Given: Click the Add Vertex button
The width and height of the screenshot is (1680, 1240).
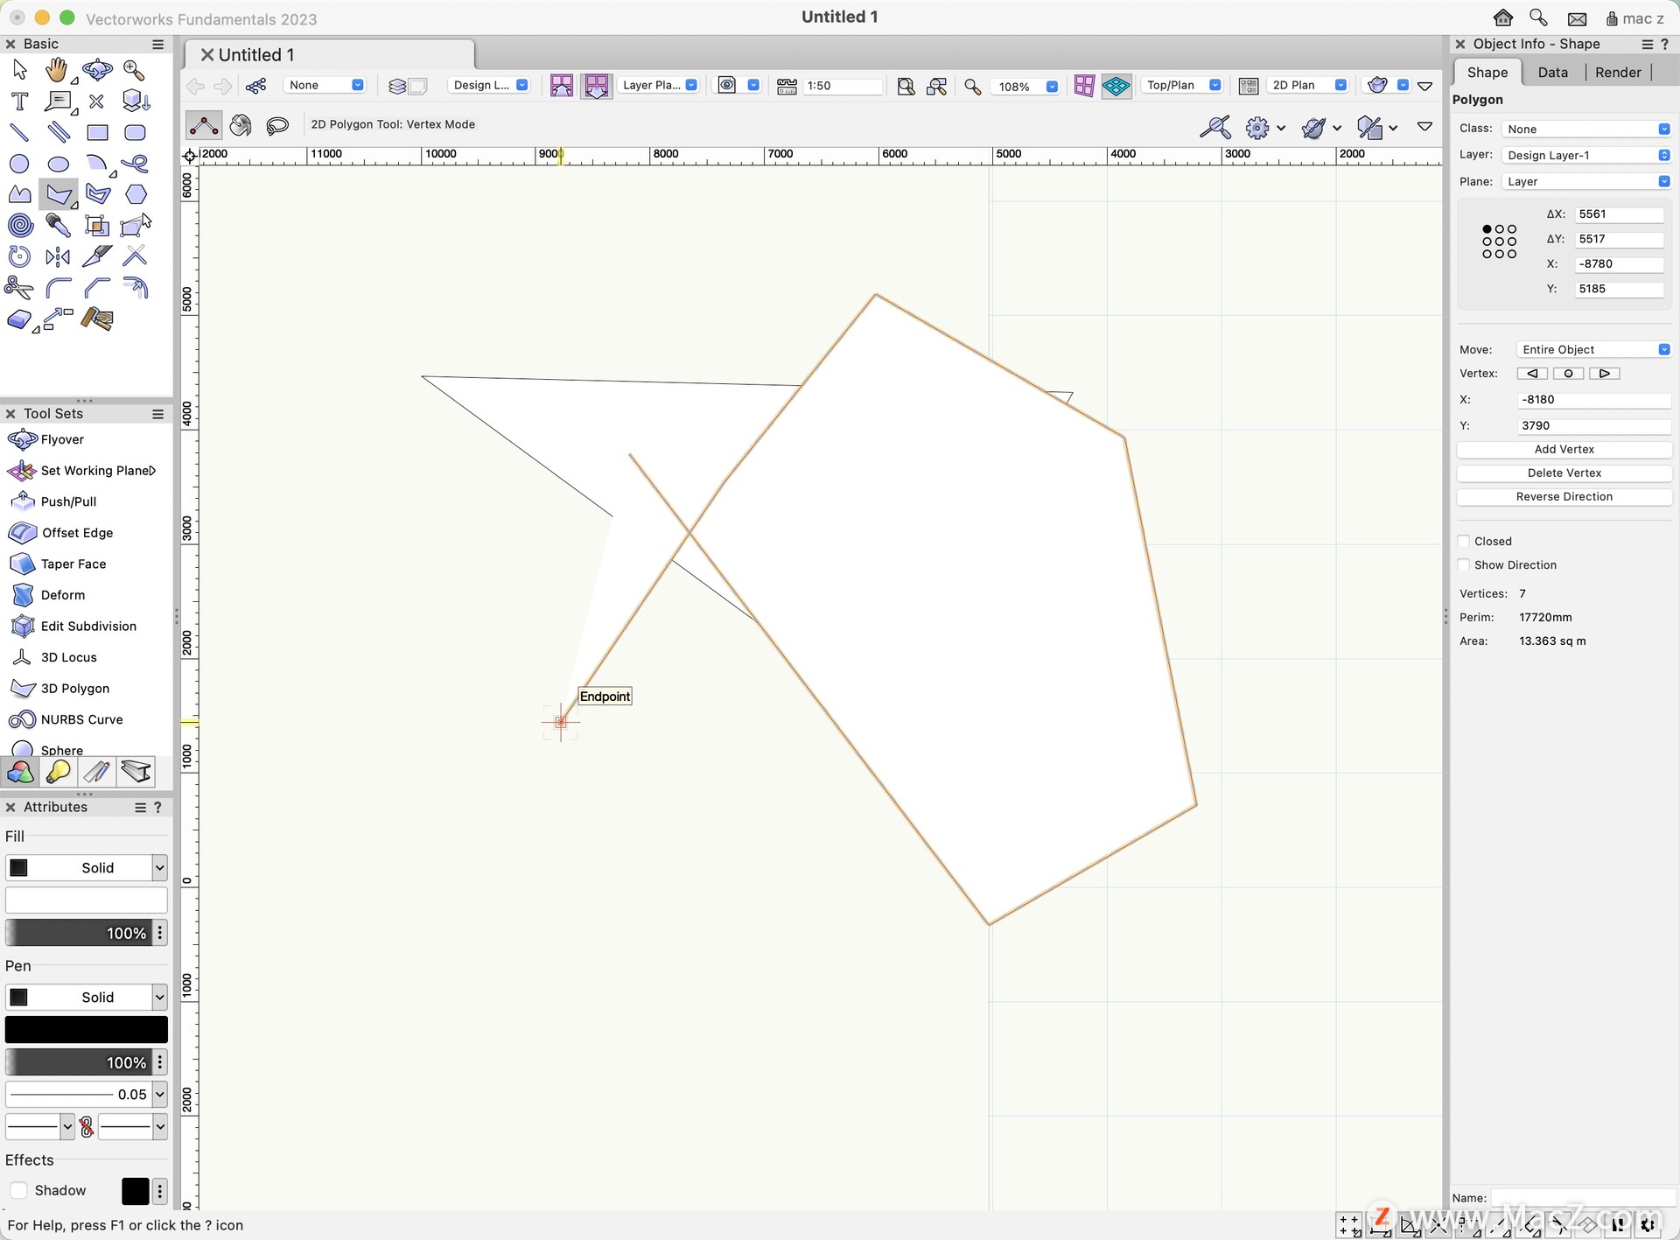Looking at the screenshot, I should pyautogui.click(x=1564, y=449).
